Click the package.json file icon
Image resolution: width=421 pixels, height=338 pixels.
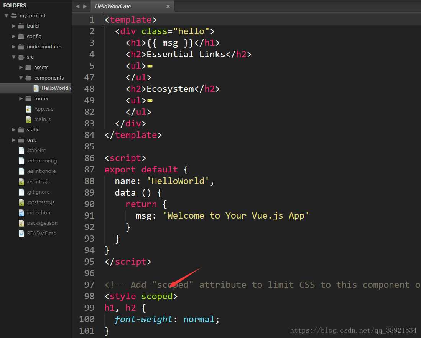(21, 223)
